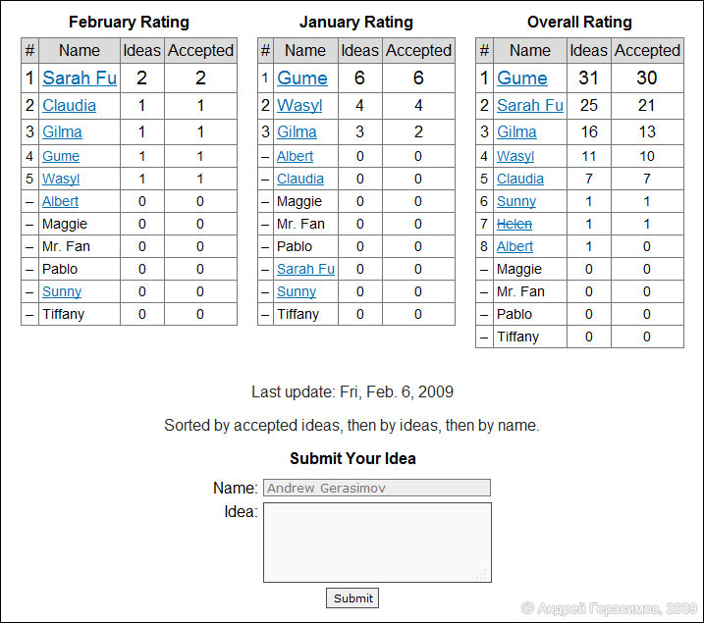Open Gume link in Overall Rating table

coord(522,78)
